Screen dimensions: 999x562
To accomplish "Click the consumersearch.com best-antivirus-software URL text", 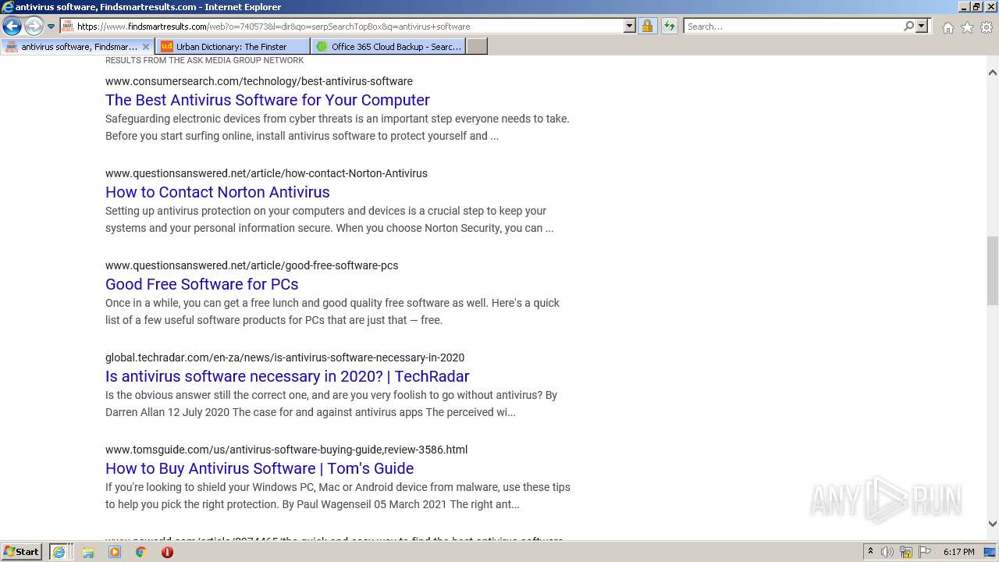I will tap(259, 81).
